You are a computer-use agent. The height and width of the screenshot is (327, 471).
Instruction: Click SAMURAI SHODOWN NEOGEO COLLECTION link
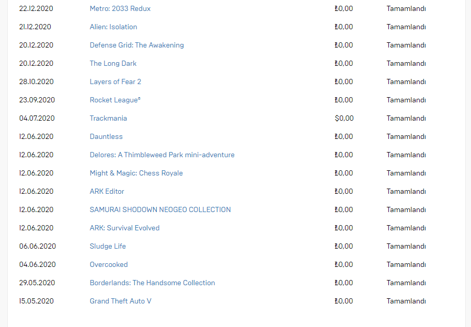[x=160, y=210]
